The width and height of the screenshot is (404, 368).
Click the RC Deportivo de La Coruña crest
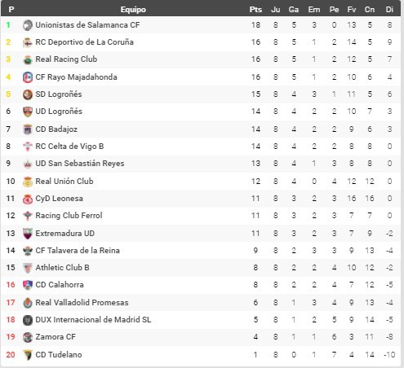(28, 42)
